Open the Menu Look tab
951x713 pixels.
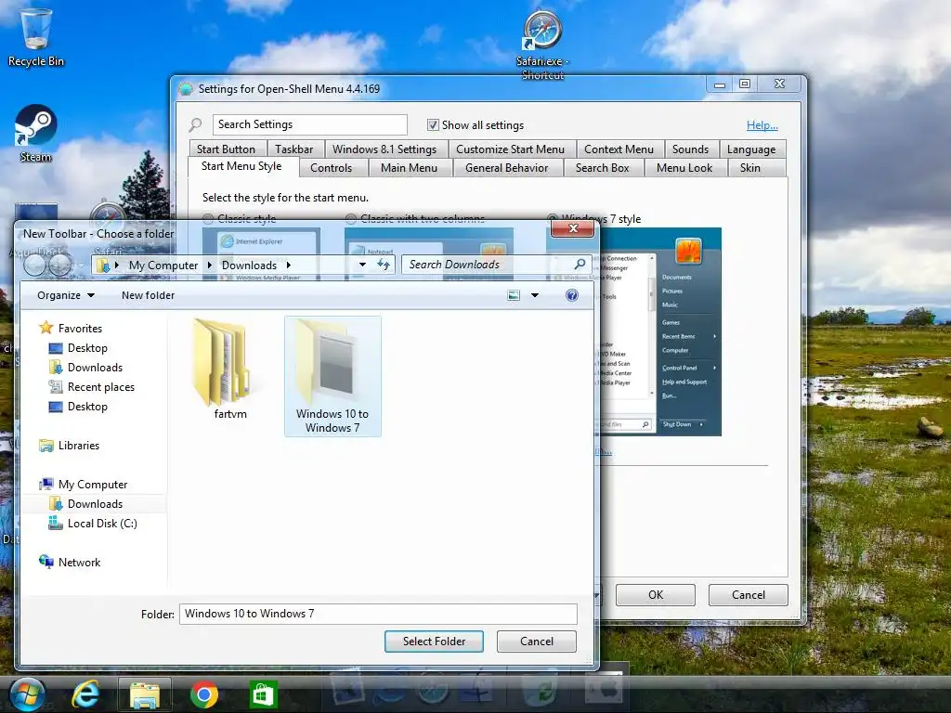(684, 168)
